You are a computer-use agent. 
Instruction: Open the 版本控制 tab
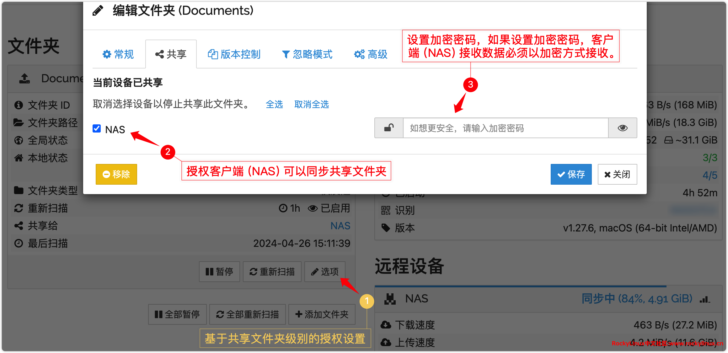(x=234, y=54)
